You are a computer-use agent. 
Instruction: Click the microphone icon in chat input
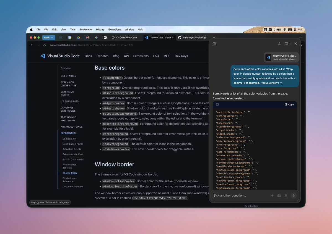click(286, 195)
